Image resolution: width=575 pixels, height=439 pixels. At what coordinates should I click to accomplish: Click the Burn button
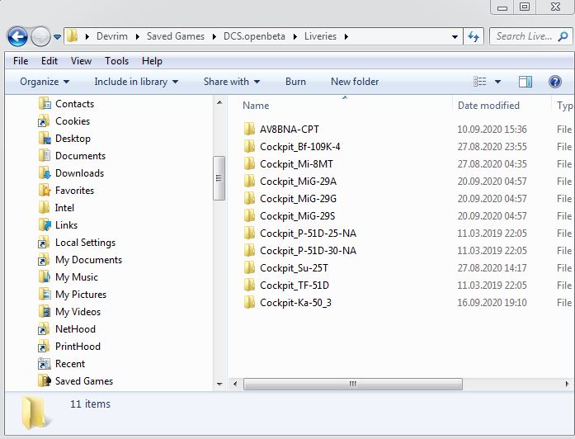(295, 82)
